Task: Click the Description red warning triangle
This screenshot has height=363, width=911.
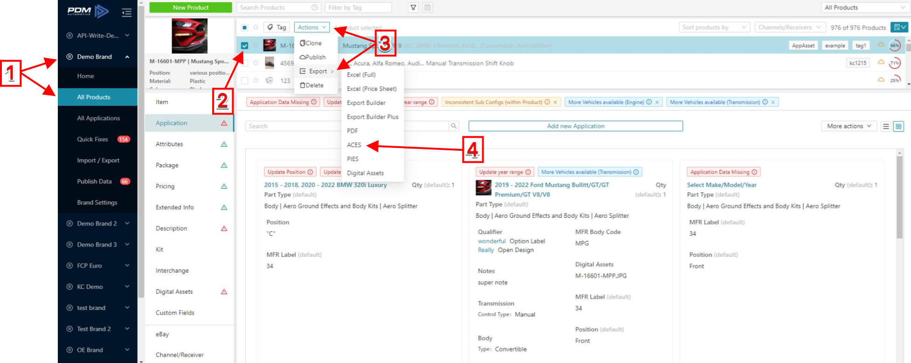Action: click(x=224, y=229)
